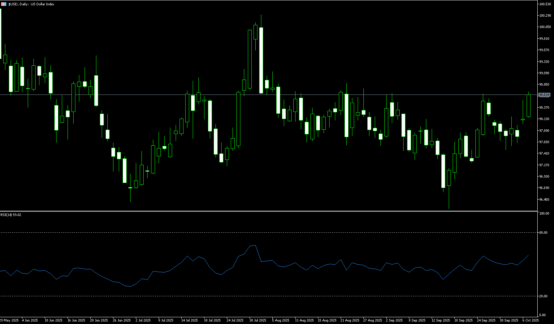554x324 pixels.
Task: Click the 12 Sep 2025 time axis label
Action: (x=441, y=320)
